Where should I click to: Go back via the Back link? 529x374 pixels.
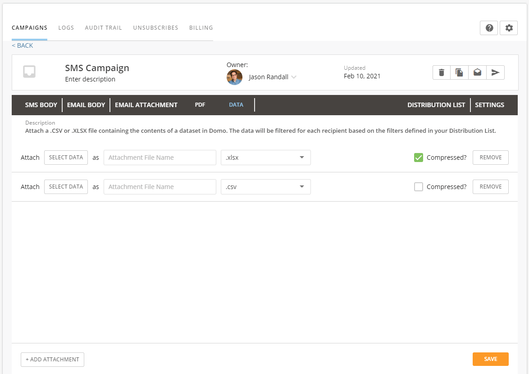point(22,45)
